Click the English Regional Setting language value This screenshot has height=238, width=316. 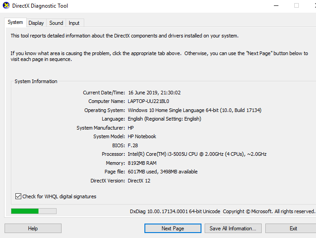[x=164, y=119]
